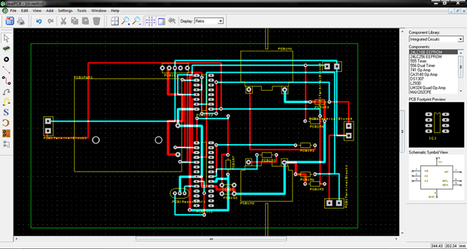467x249 pixels.
Task: Open the Settings menu
Action: click(x=65, y=11)
